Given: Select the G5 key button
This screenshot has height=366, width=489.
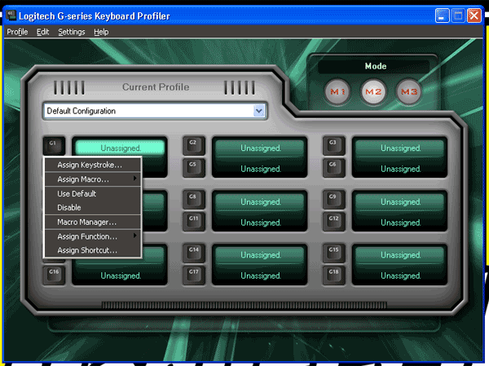Looking at the screenshot, I should pos(194,168).
